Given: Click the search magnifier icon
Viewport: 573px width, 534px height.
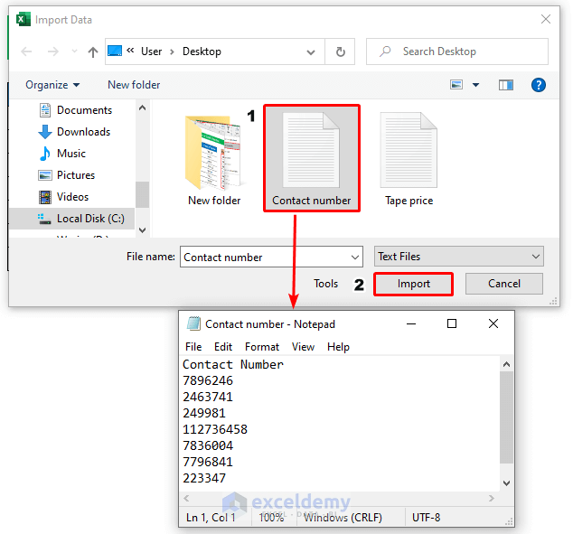Looking at the screenshot, I should click(385, 52).
